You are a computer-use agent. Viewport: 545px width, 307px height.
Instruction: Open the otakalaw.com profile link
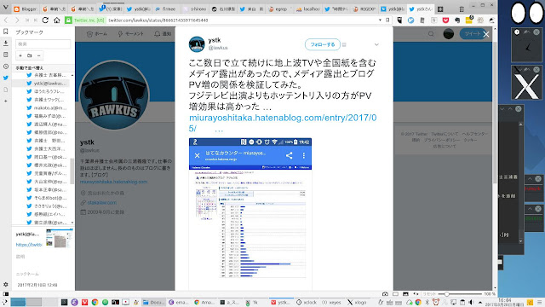pos(102,203)
